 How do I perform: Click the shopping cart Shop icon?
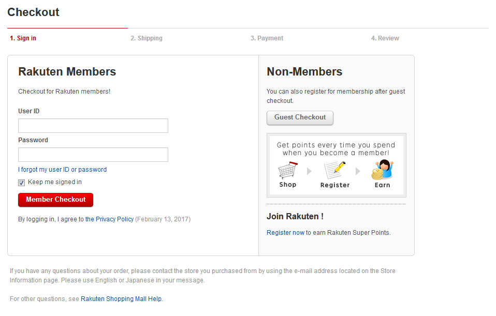287,170
